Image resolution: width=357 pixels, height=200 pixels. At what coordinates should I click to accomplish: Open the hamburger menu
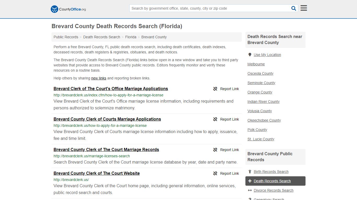[x=304, y=8]
